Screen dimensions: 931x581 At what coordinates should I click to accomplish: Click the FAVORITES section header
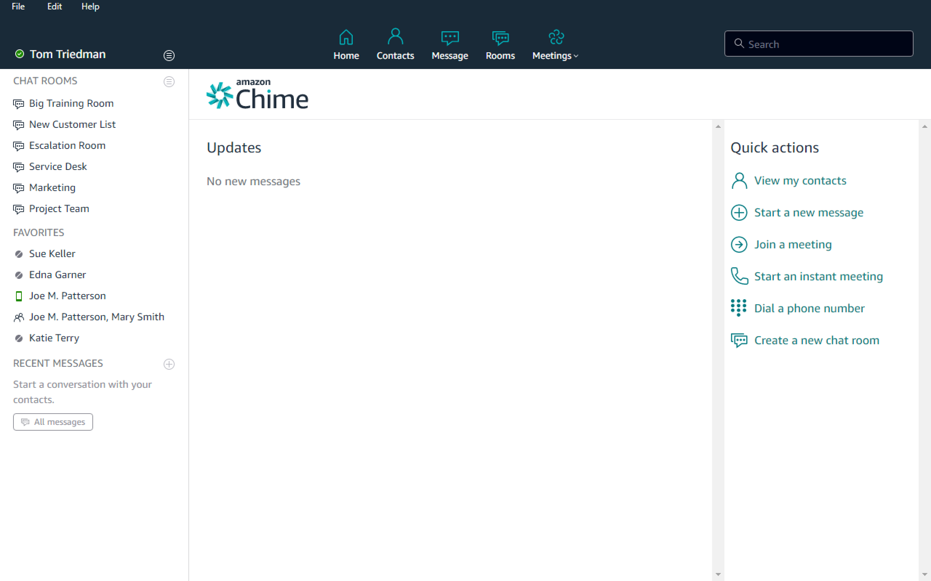39,232
